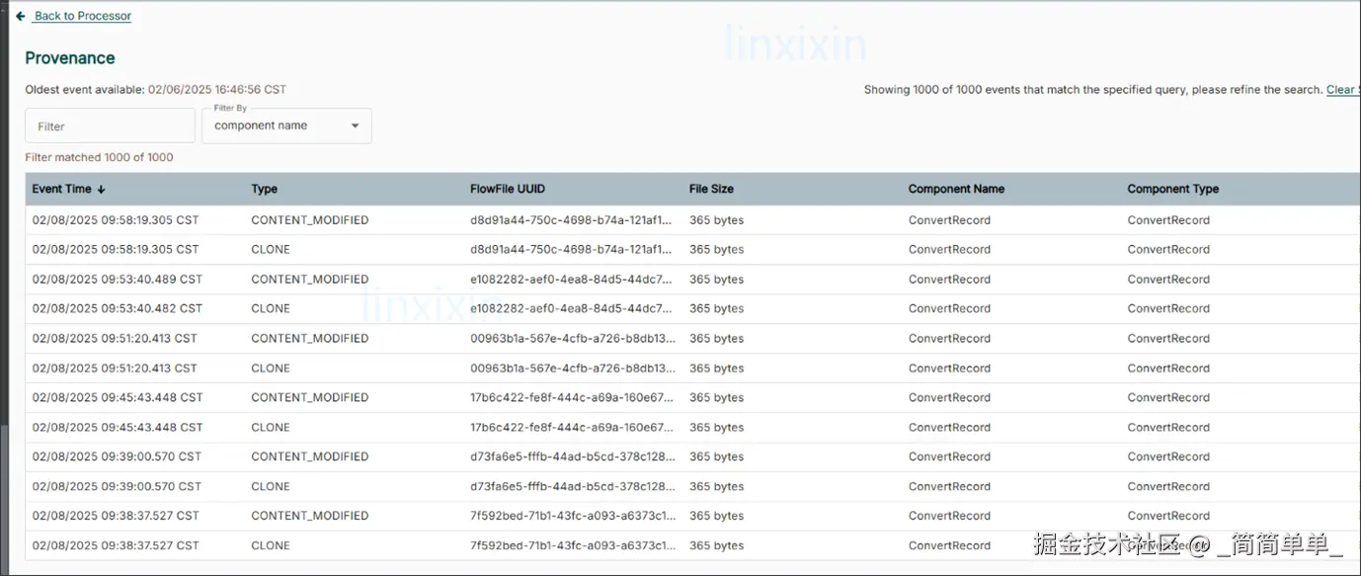This screenshot has width=1361, height=576.
Task: Follow the Back to Processor link
Action: click(83, 16)
